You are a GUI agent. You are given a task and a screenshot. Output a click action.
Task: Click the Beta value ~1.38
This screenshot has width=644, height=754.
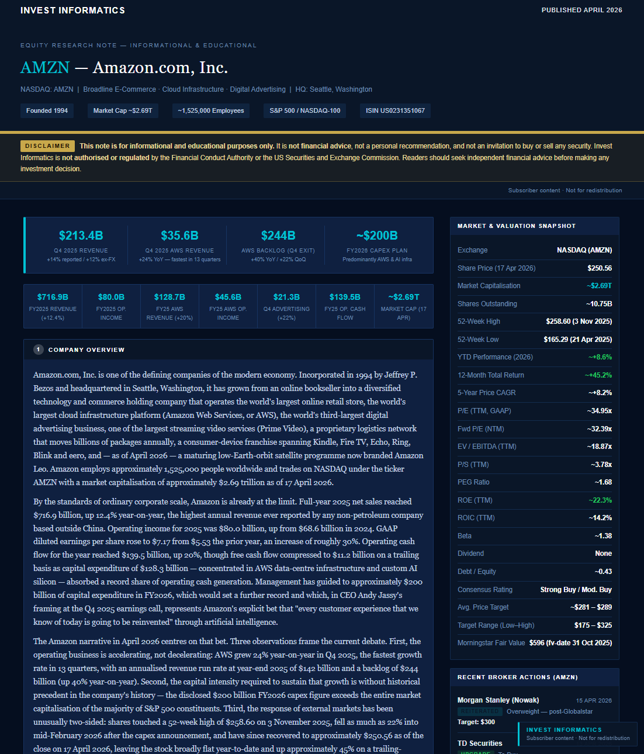[x=603, y=536]
